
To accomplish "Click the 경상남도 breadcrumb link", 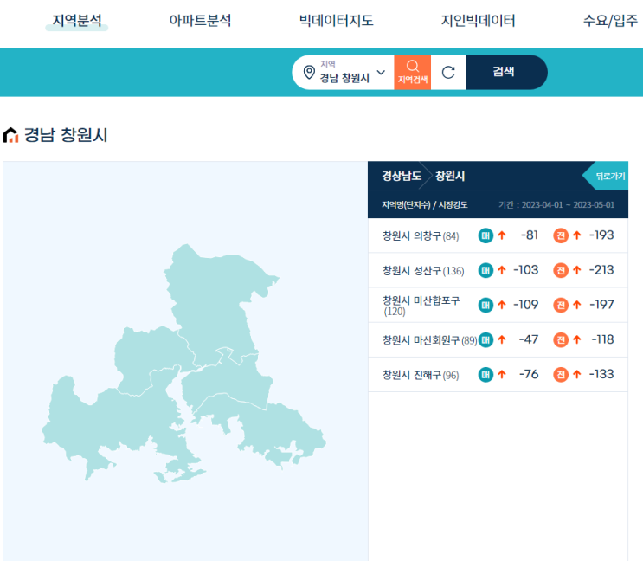I will tap(402, 176).
